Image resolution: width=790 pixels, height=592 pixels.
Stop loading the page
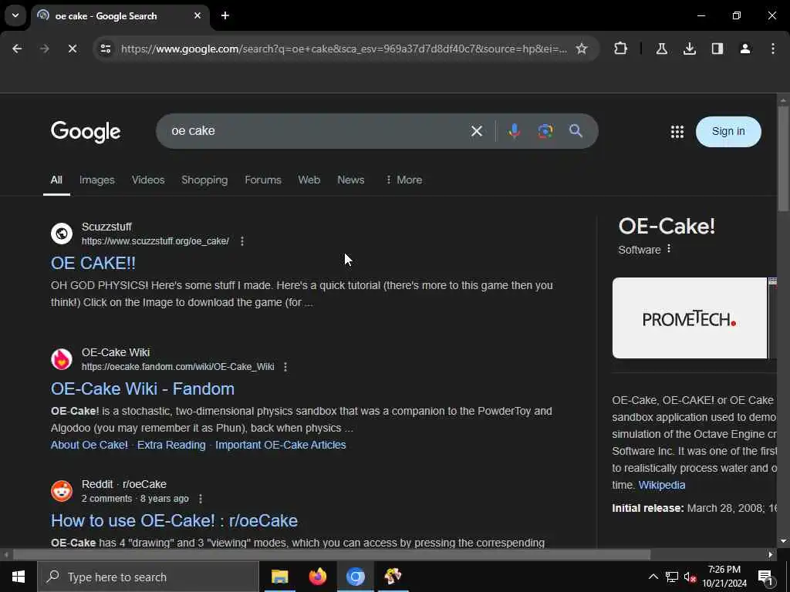[x=72, y=49]
